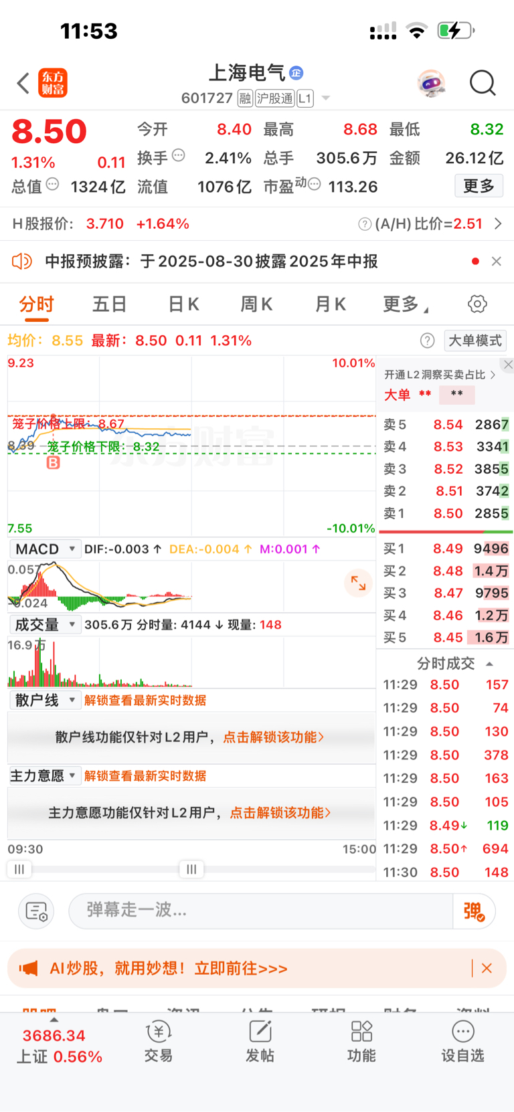Tap the L1 level tag
The width and height of the screenshot is (514, 1112).
point(305,98)
